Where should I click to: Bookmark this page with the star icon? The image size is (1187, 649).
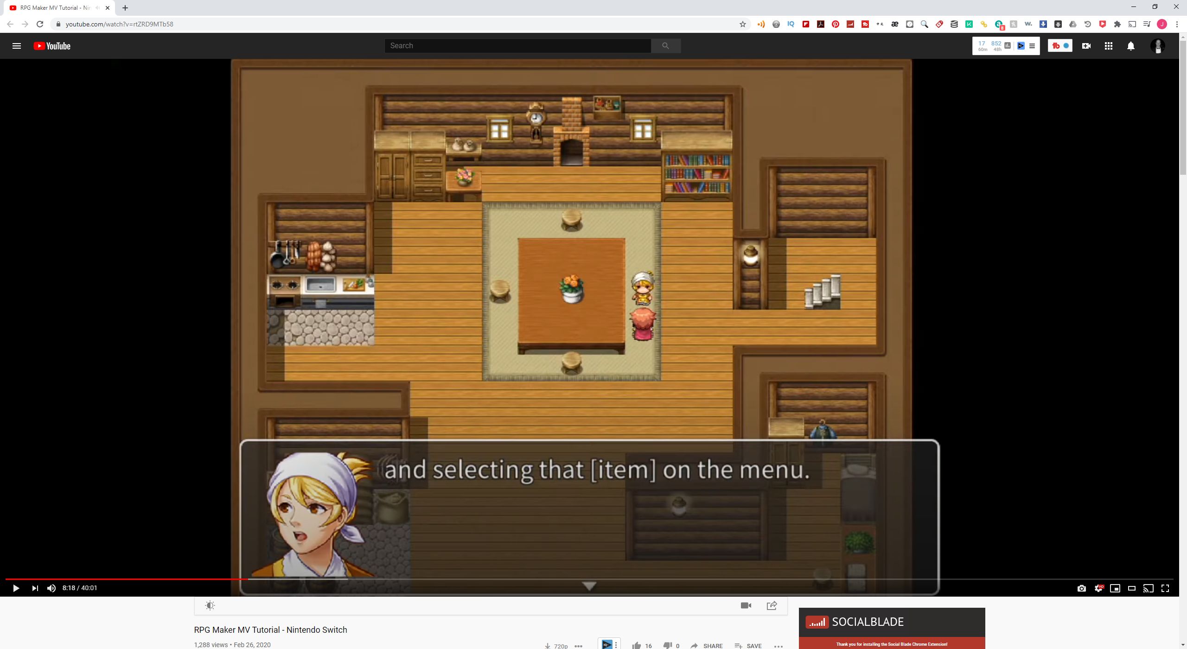(743, 24)
